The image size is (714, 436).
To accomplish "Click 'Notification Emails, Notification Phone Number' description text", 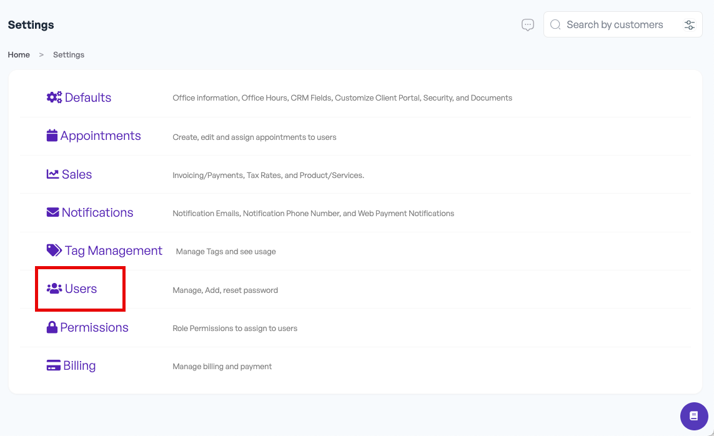I will [x=314, y=214].
